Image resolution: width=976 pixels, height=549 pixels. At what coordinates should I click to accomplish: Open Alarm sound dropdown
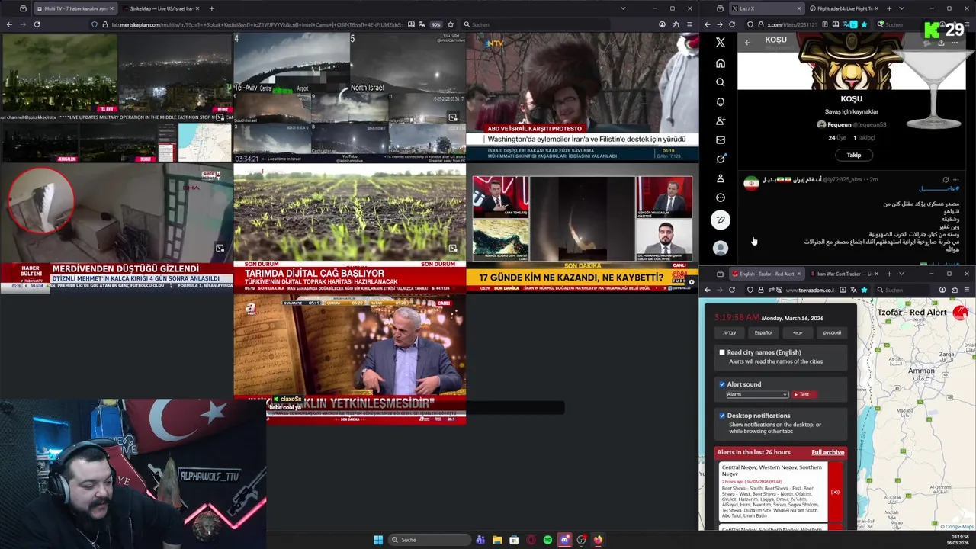[x=757, y=394]
